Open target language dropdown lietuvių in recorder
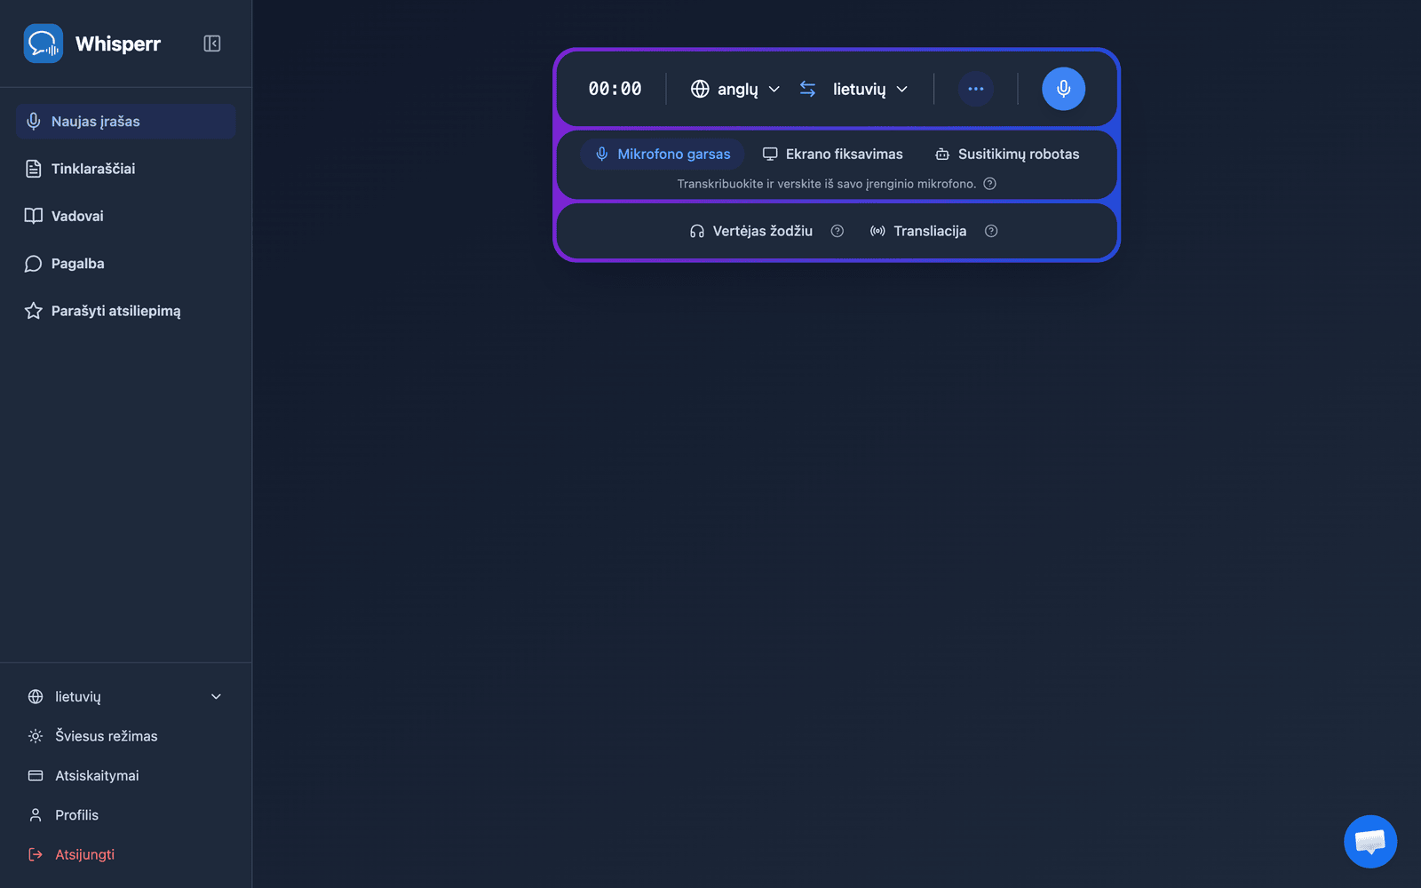The width and height of the screenshot is (1421, 888). (869, 89)
